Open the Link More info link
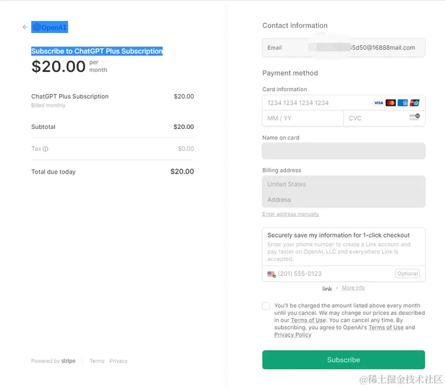The height and width of the screenshot is (388, 446). 353,288
